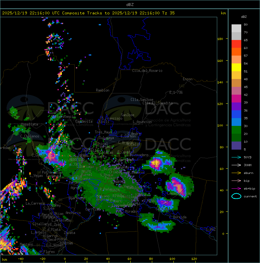This screenshot has width=260, height=263.
Task: Click the 'dBZ' title in top bar
Action: tap(130, 4)
